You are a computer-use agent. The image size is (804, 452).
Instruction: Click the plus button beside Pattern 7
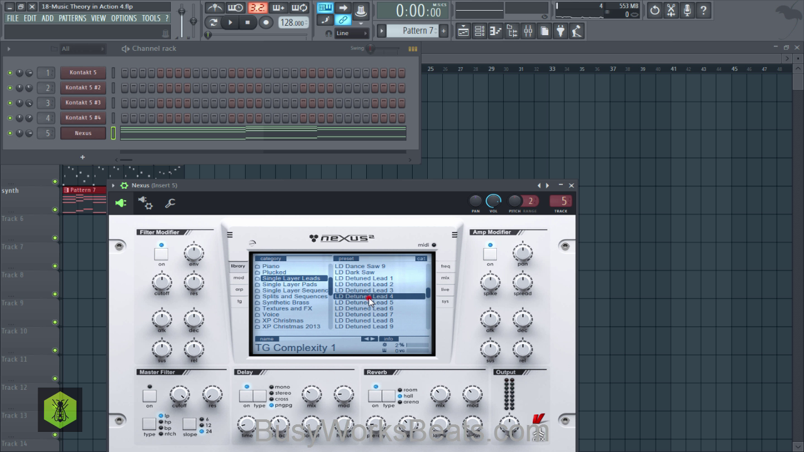tap(443, 30)
